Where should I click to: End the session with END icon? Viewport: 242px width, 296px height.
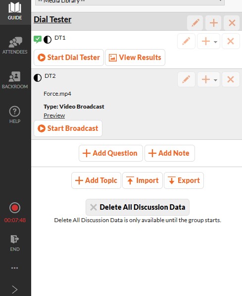point(15,243)
